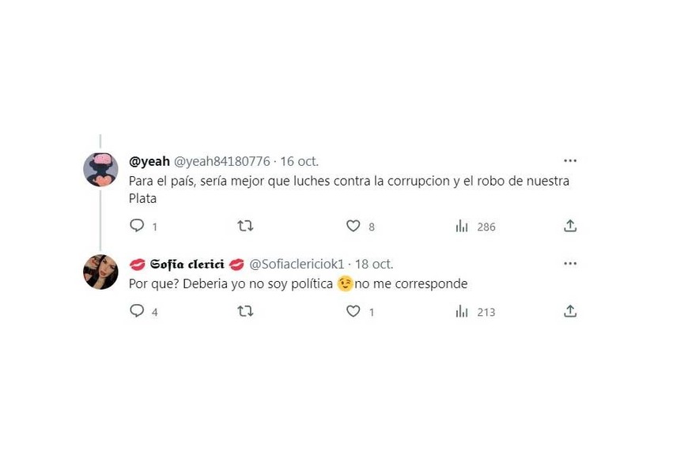
Task: Open the @yeah profile picture
Action: coord(100,169)
